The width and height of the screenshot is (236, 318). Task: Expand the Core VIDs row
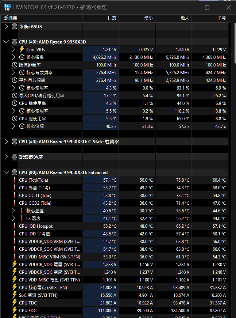point(13,49)
